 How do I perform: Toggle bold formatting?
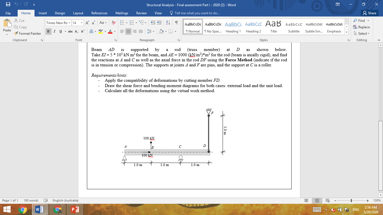tap(49, 32)
